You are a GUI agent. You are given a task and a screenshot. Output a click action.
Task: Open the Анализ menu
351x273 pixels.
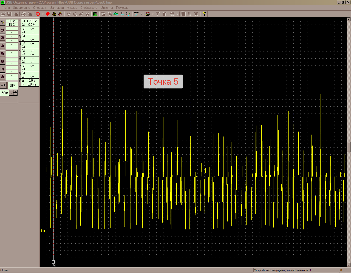click(72, 8)
